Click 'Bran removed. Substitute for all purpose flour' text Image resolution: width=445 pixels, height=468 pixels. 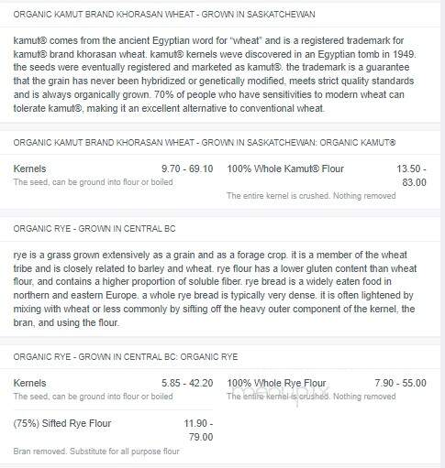tap(96, 452)
